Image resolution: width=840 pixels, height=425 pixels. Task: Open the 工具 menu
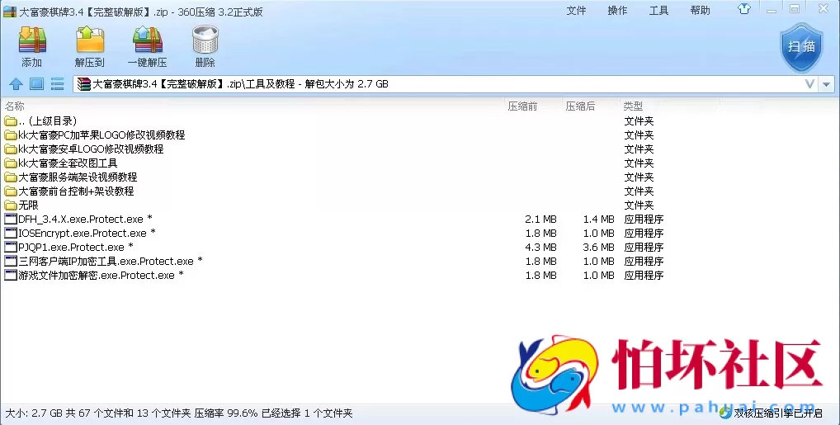(659, 10)
